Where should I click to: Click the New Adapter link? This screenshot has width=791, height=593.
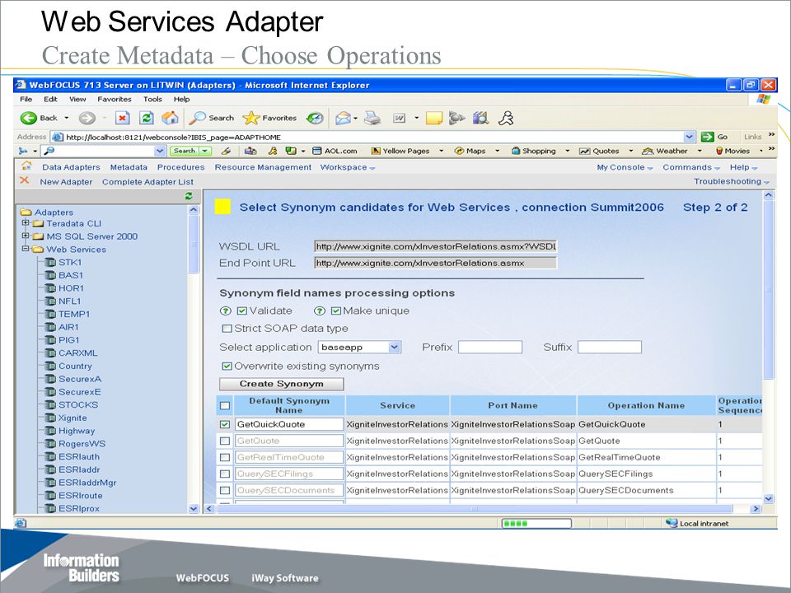tap(66, 182)
